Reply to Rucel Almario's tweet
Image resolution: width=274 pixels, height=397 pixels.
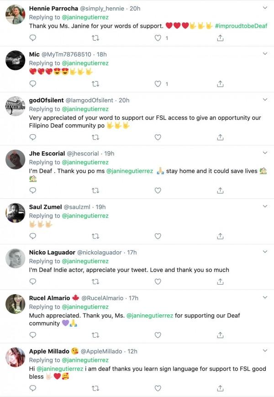pos(32,335)
